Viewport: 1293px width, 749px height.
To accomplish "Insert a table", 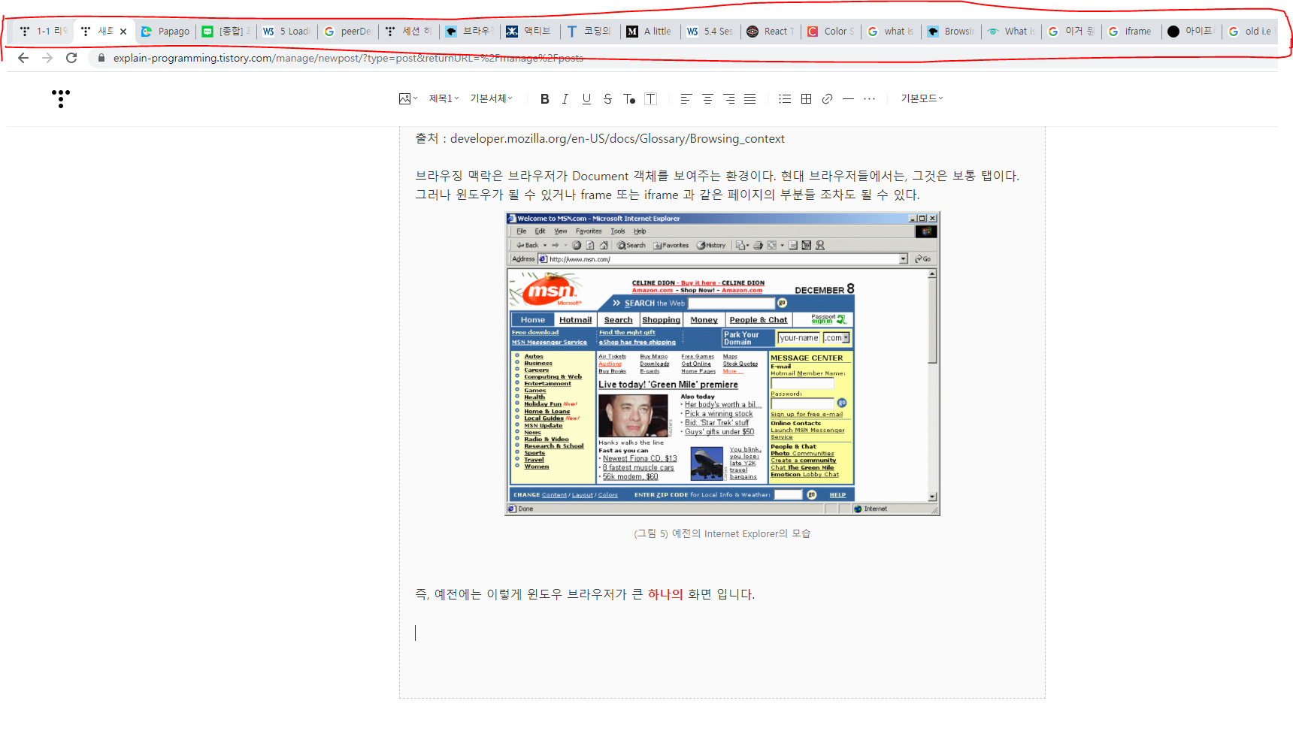I will [806, 98].
